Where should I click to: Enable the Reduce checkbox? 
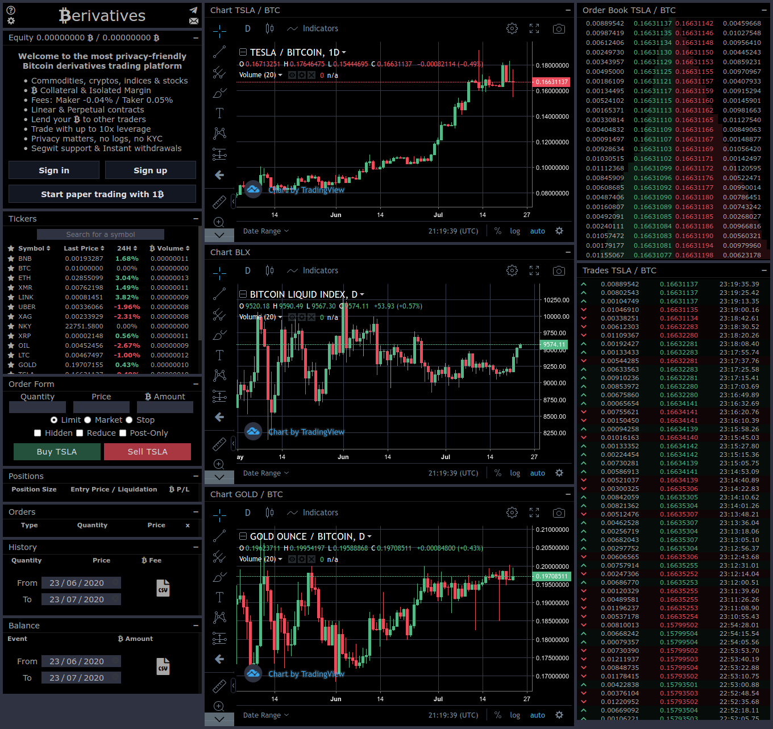coord(80,433)
